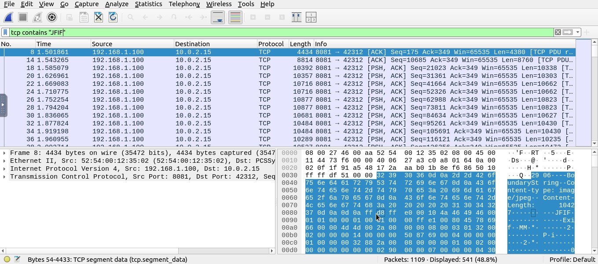Click go to specified packet icon
The height and width of the screenshot is (264, 598).
coord(174,17)
